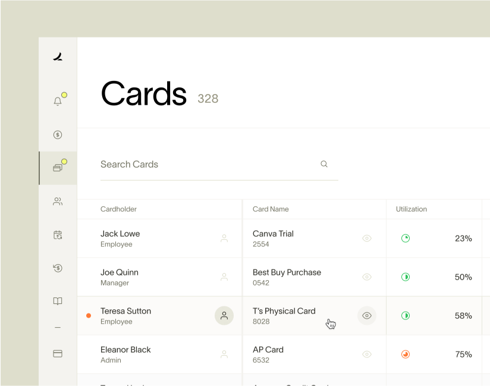This screenshot has width=490, height=386.
Task: Click the Cards page heading
Action: pos(144,93)
